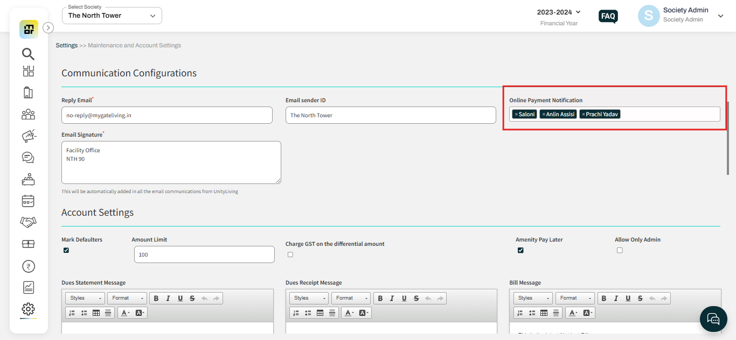This screenshot has height=340, width=736.
Task: Click the FAQ button in the header
Action: point(608,16)
